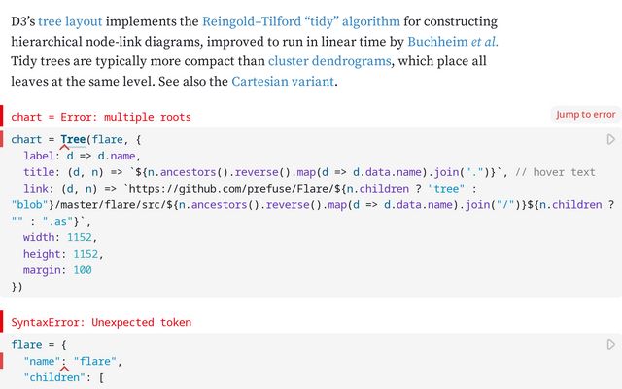Place cursor on the margin: 100 line

[57, 270]
